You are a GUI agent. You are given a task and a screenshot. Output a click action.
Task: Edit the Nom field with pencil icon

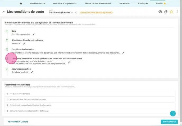pyautogui.click(x=33, y=34)
